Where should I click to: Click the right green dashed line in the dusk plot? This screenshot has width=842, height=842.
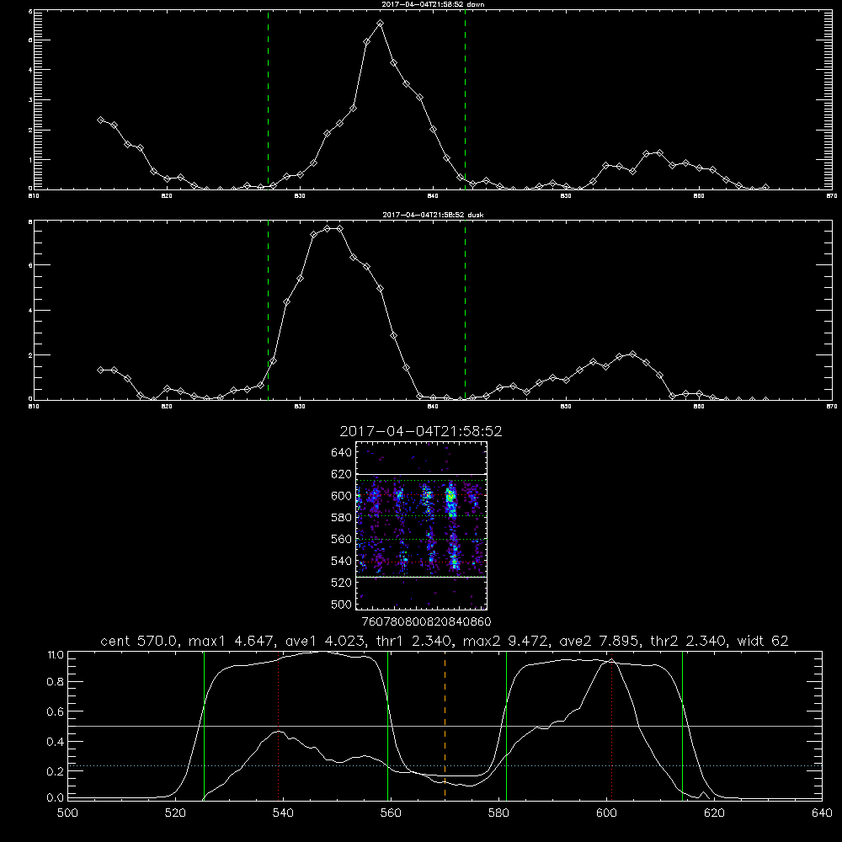coord(465,310)
